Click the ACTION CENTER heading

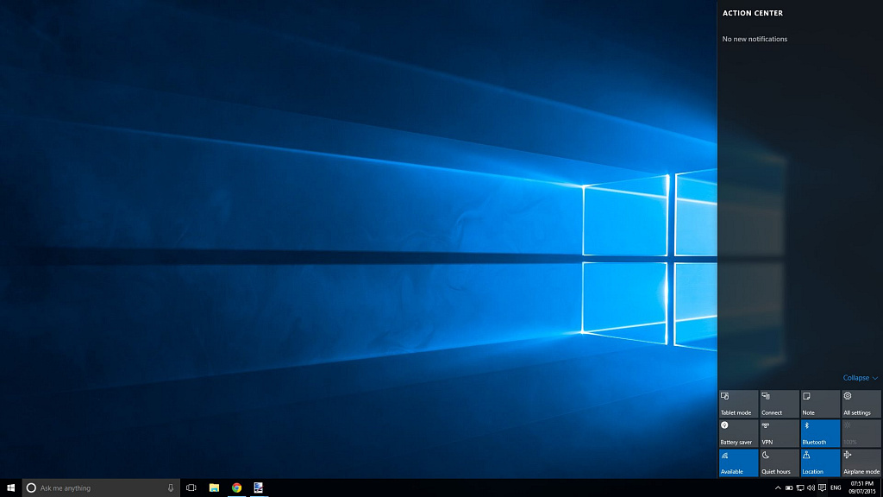click(752, 13)
